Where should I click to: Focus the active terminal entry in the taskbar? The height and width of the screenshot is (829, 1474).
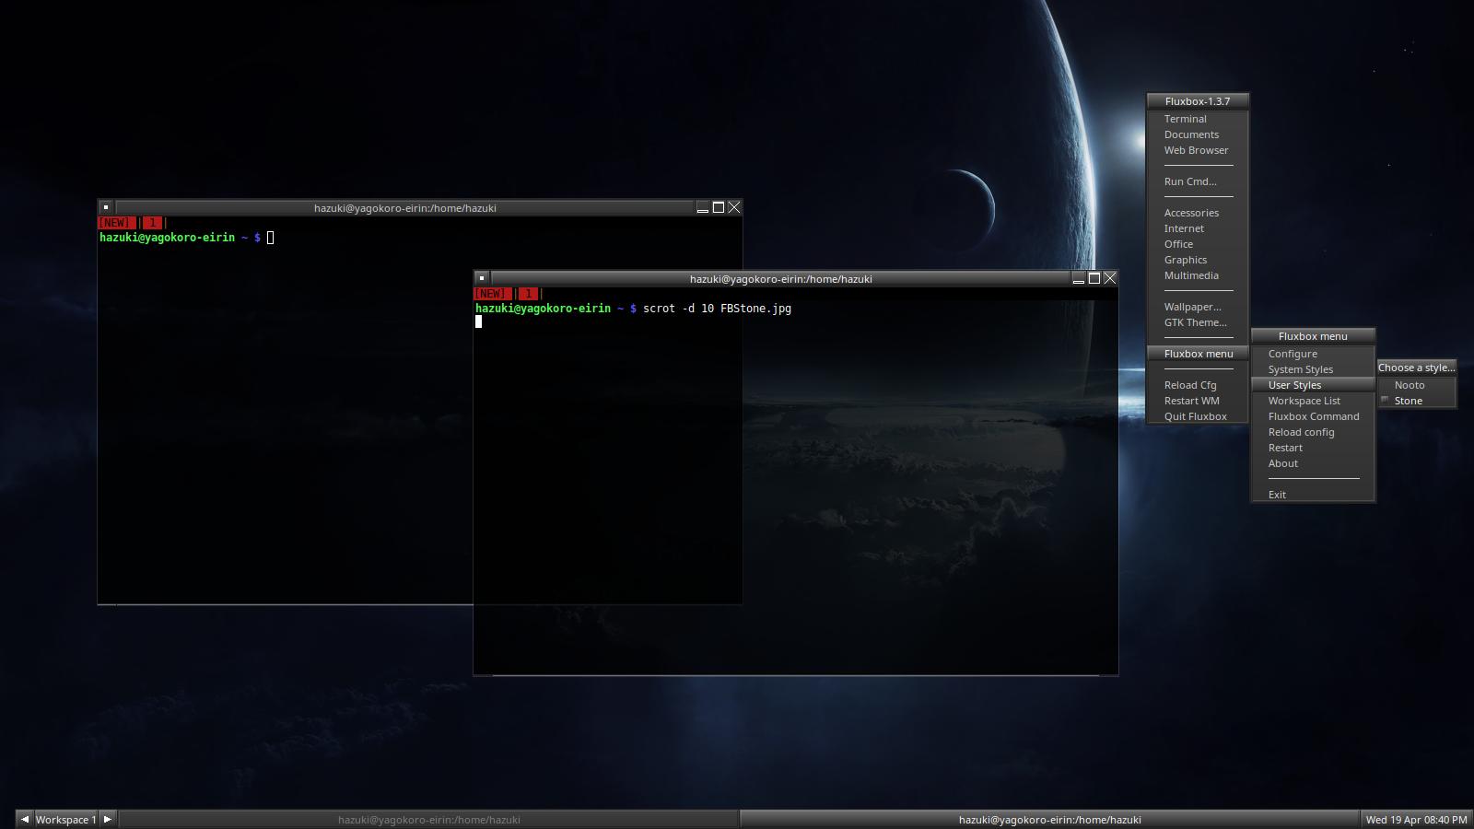pos(1050,819)
